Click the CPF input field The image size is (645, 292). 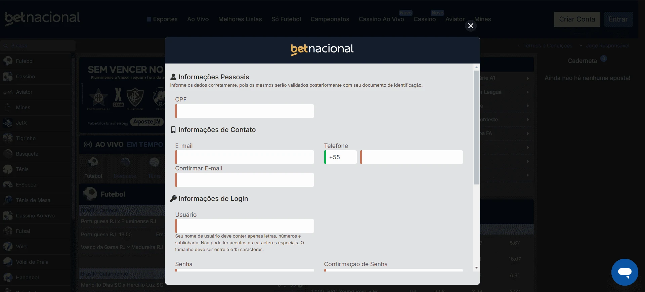pyautogui.click(x=245, y=111)
